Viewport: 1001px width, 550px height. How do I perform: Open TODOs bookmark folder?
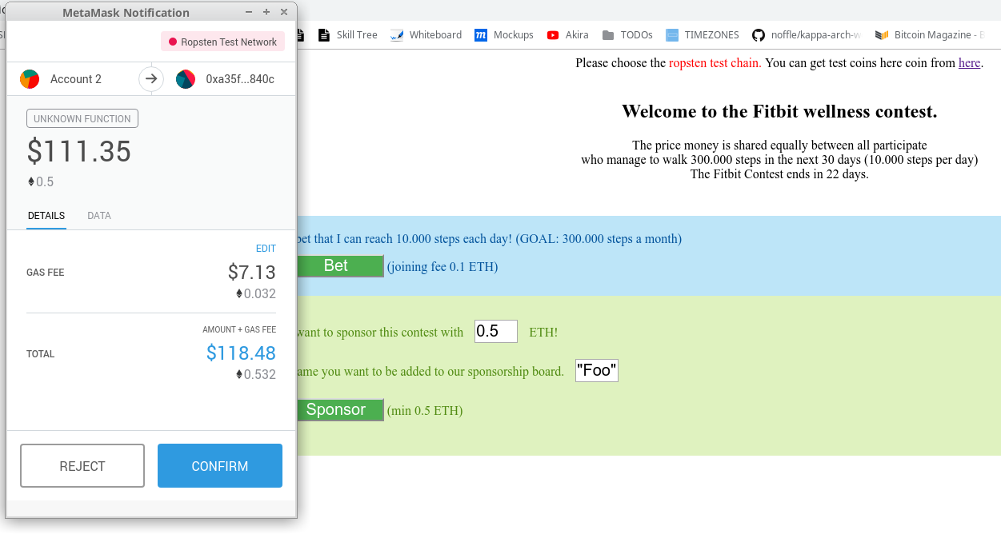click(627, 34)
